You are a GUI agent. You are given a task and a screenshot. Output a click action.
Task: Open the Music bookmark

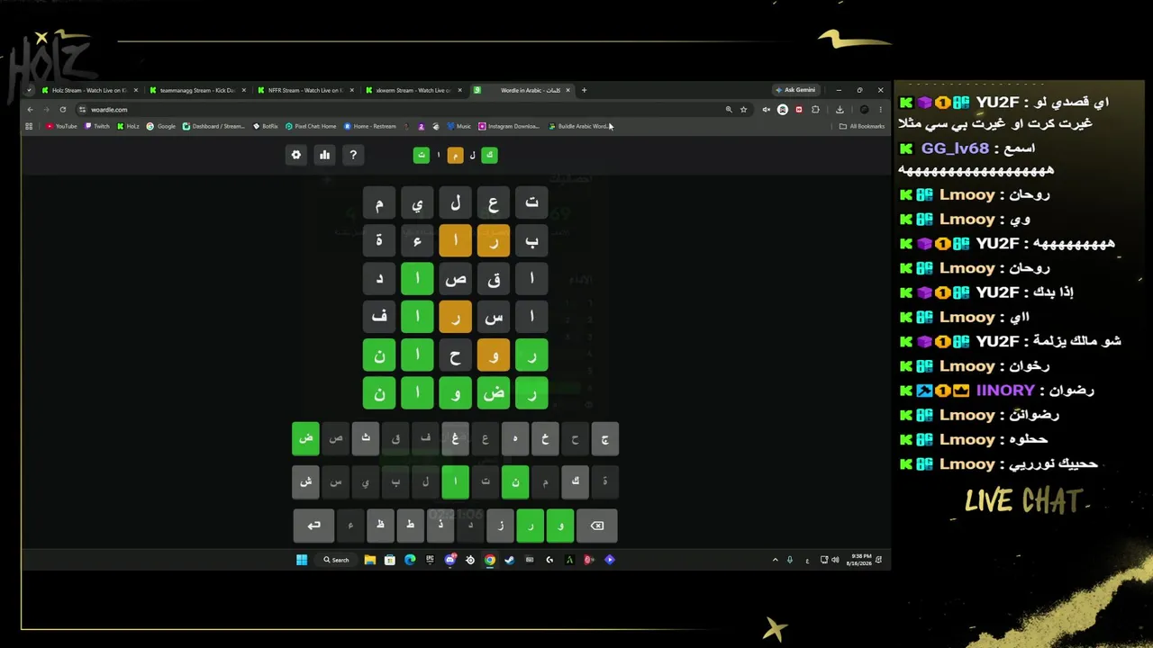pos(459,126)
